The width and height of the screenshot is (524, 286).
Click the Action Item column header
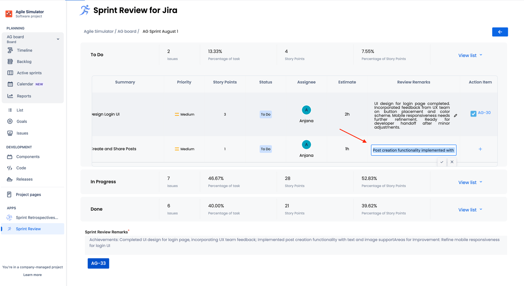click(480, 82)
